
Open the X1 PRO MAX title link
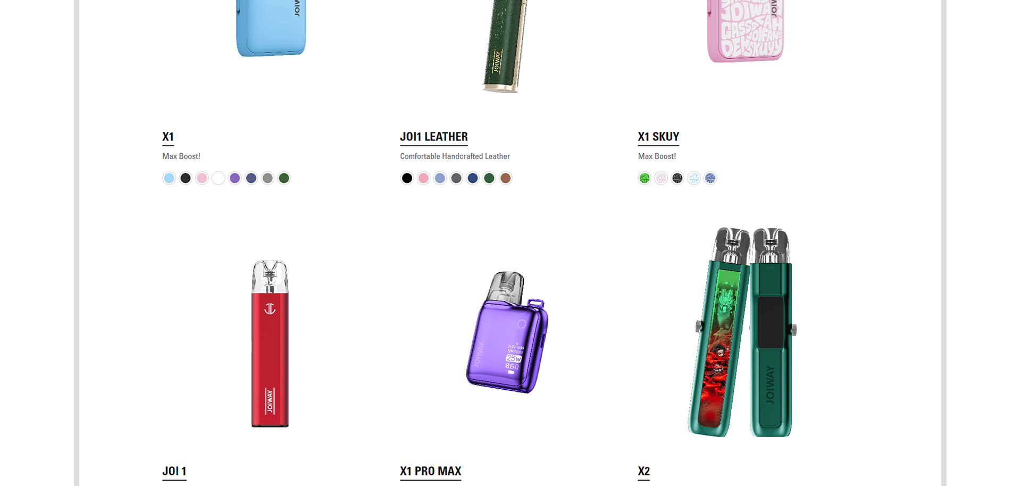pyautogui.click(x=431, y=471)
